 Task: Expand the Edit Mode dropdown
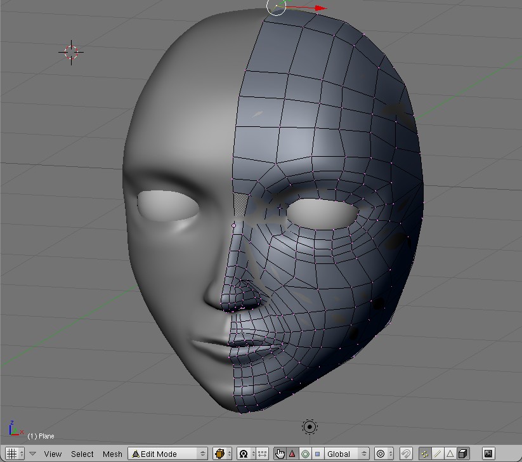pyautogui.click(x=168, y=454)
